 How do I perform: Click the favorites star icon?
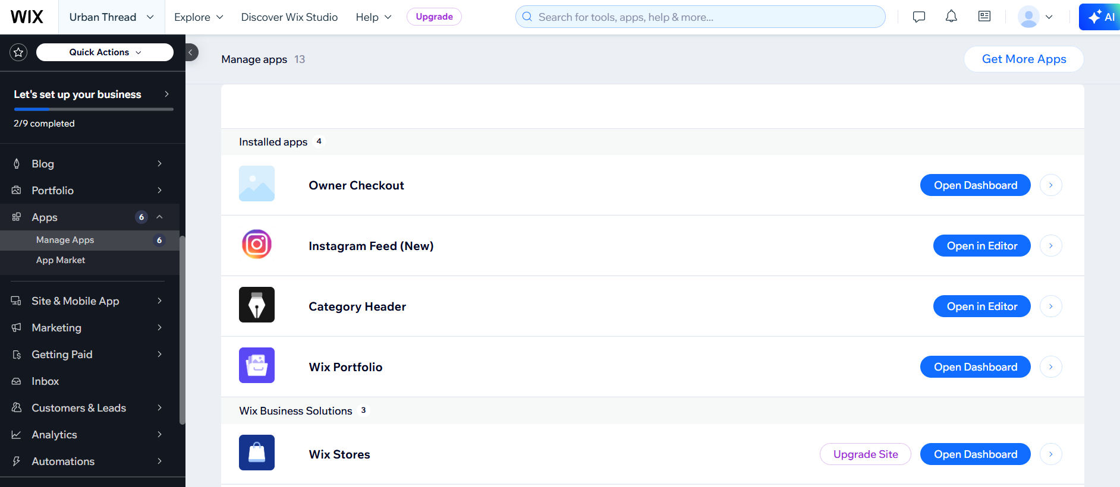click(18, 52)
